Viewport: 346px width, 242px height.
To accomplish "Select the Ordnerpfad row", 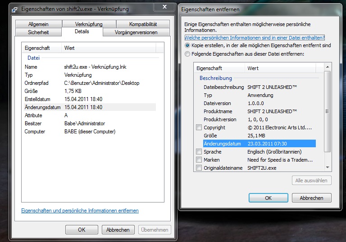I will pyautogui.click(x=90, y=83).
